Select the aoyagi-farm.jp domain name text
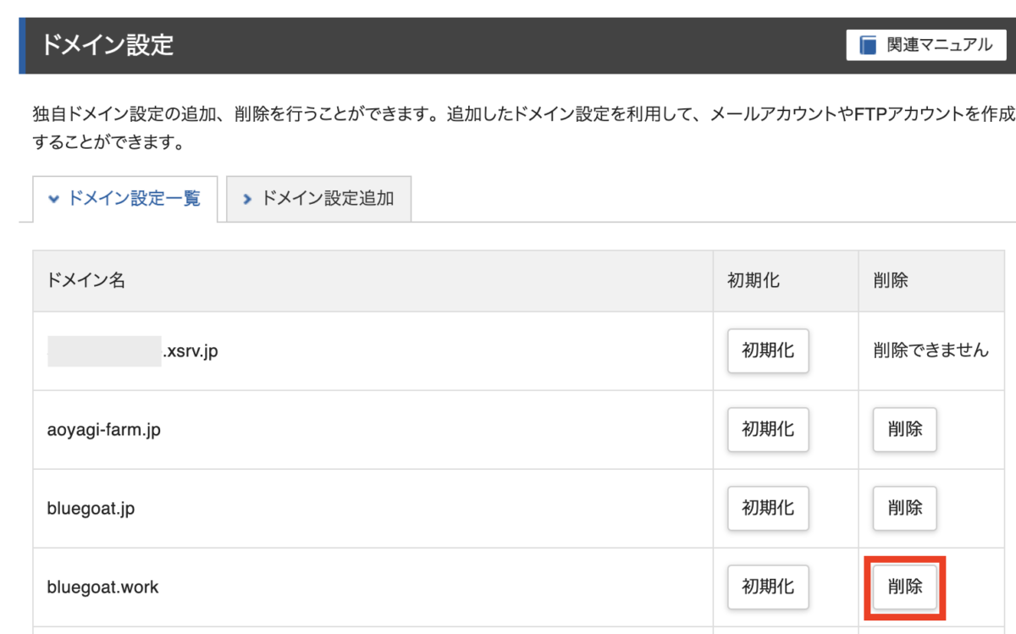This screenshot has height=634, width=1016. (103, 430)
